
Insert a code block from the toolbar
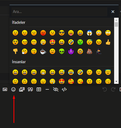(64, 89)
